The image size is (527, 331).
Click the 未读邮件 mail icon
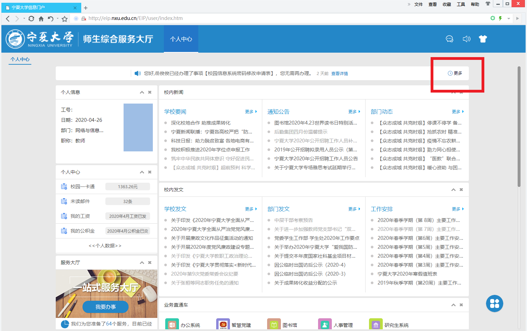point(64,201)
